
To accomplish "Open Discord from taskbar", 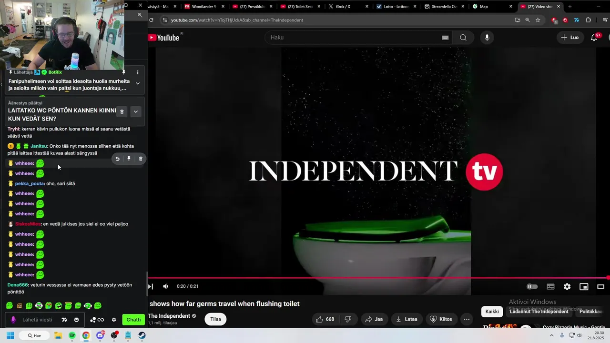I will (x=100, y=335).
